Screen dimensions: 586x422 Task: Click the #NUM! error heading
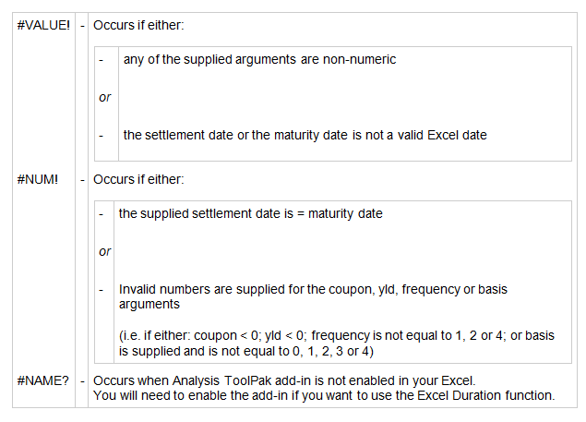pyautogui.click(x=37, y=178)
